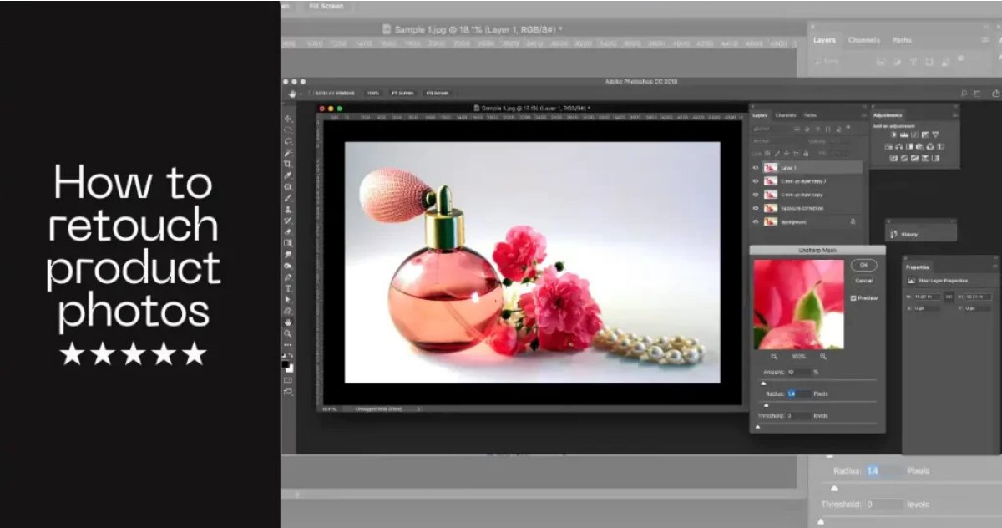The image size is (1002, 528).
Task: Select the Crop tool
Action: coord(288,164)
